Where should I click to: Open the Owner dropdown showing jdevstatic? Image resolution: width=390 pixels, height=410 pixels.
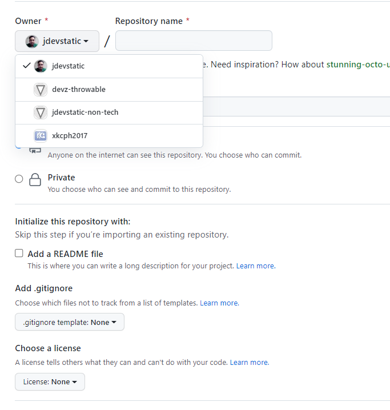click(x=57, y=41)
